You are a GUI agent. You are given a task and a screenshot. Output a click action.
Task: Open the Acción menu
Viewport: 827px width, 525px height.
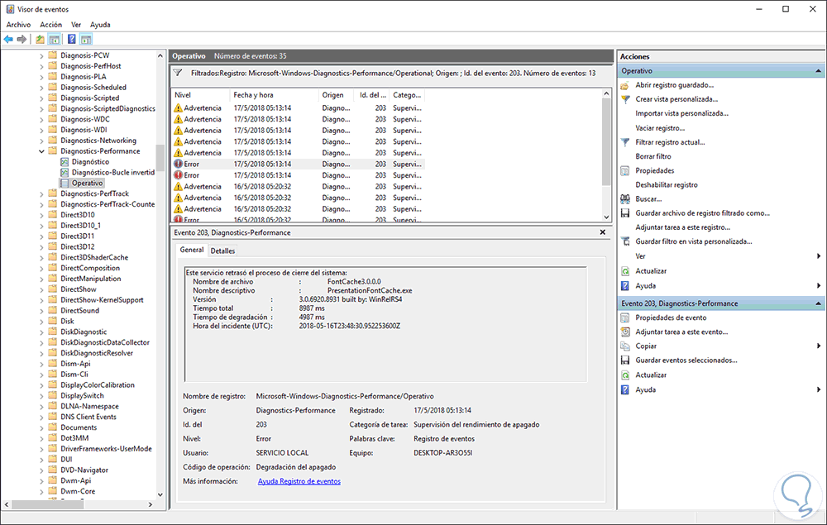50,25
